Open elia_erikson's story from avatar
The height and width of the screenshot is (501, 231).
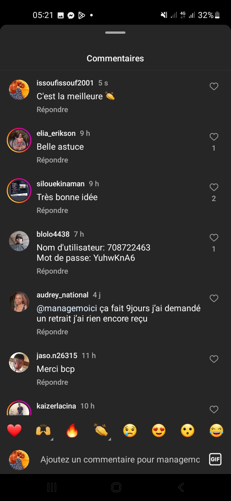[19, 140]
